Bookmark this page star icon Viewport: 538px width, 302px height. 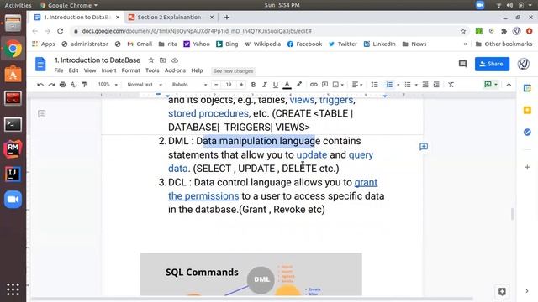(463, 31)
